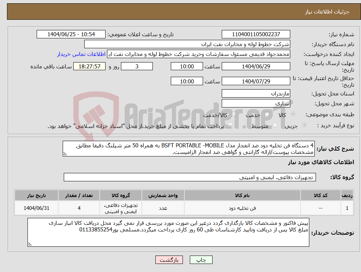Click the unit cell عدد

163,208
